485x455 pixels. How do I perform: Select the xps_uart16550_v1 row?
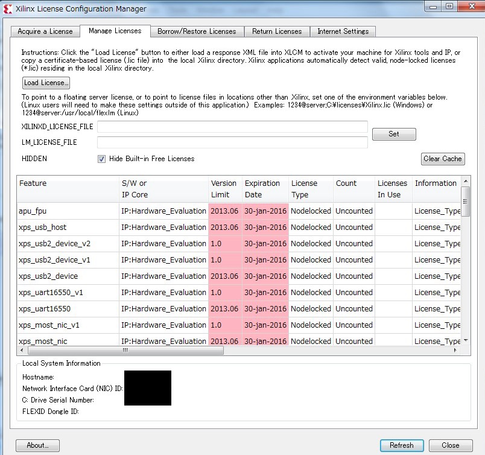239,293
